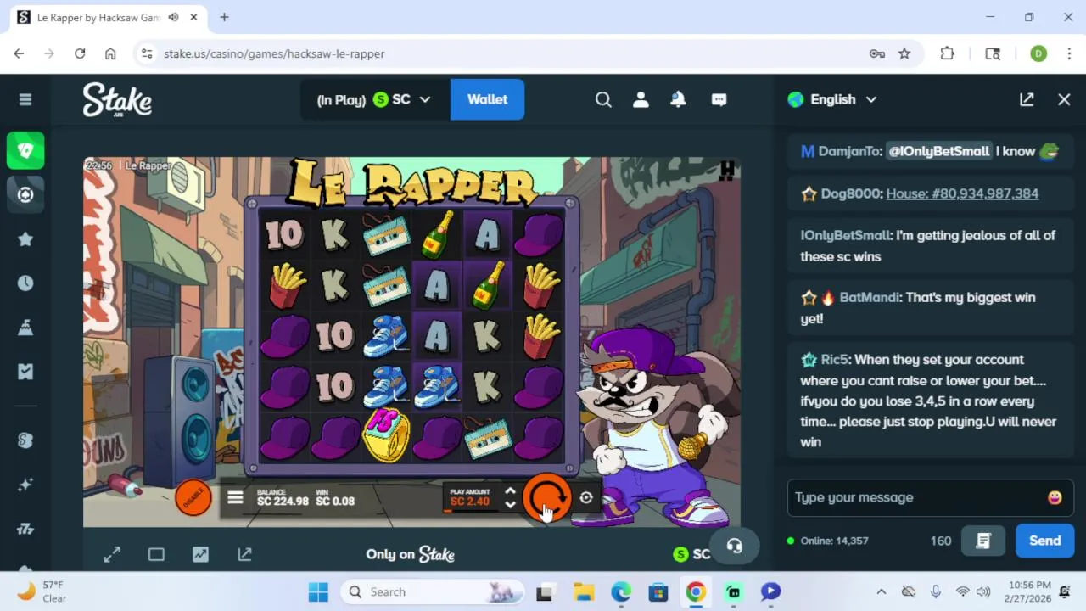Open the My Bets checklist sidebar icon
Viewport: 1086px width, 611px height.
tap(25, 372)
